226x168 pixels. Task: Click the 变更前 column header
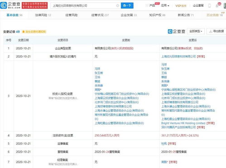[126, 40]
